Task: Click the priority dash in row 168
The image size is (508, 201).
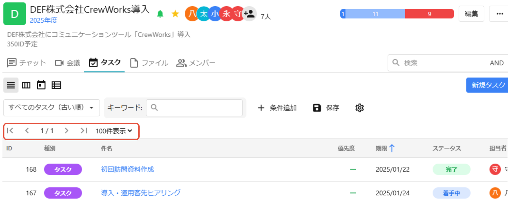Action: click(353, 169)
